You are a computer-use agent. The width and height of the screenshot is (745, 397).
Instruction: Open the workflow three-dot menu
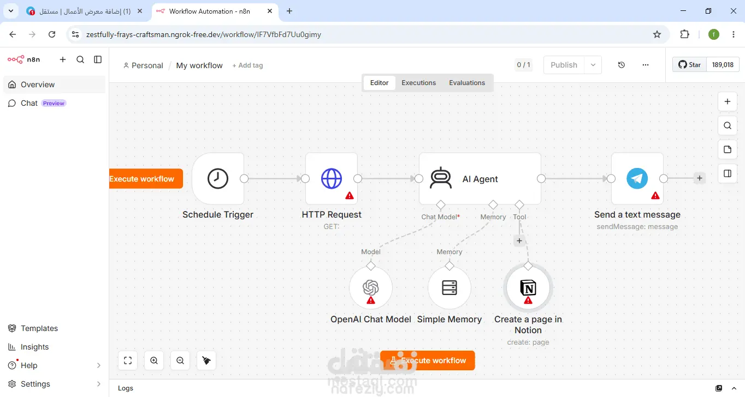click(646, 65)
